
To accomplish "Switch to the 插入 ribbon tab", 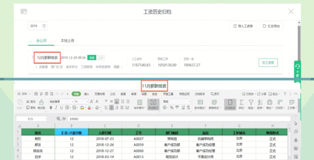I will [87, 94].
